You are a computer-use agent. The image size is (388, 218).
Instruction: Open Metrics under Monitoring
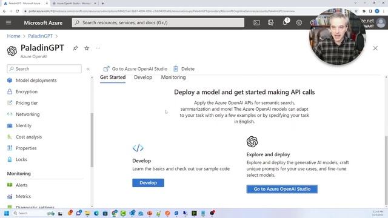coord(23,196)
